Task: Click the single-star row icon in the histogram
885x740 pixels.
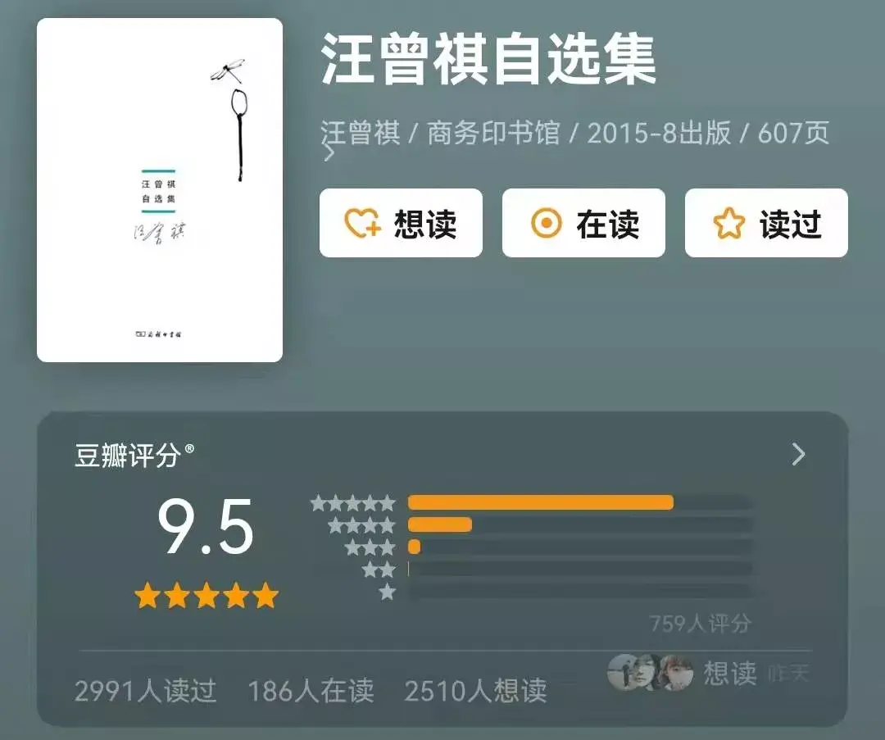Action: click(387, 592)
